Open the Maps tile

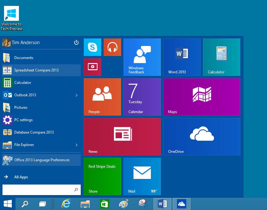[202, 97]
